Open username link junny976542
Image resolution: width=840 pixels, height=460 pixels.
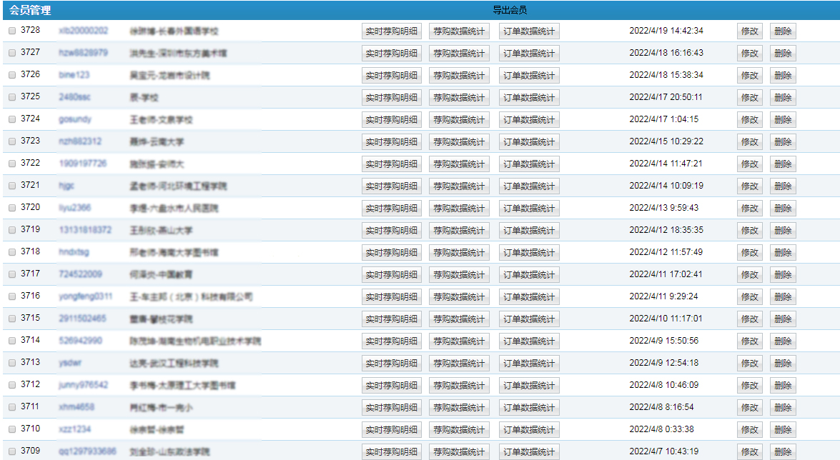point(84,385)
